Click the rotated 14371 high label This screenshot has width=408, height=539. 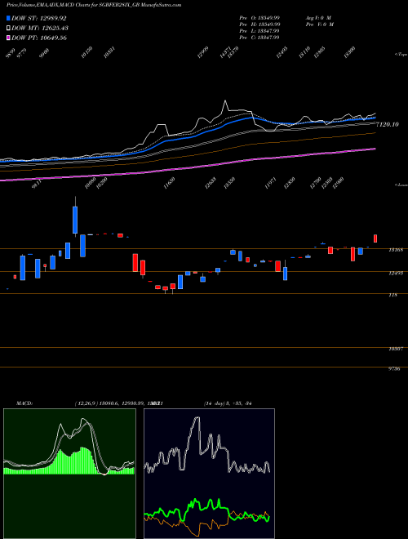(x=225, y=53)
